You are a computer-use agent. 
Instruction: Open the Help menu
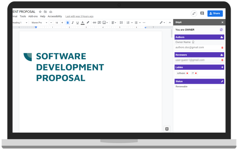[x=43, y=16]
